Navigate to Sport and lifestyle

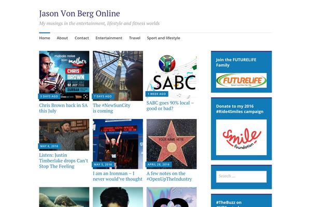point(164,38)
